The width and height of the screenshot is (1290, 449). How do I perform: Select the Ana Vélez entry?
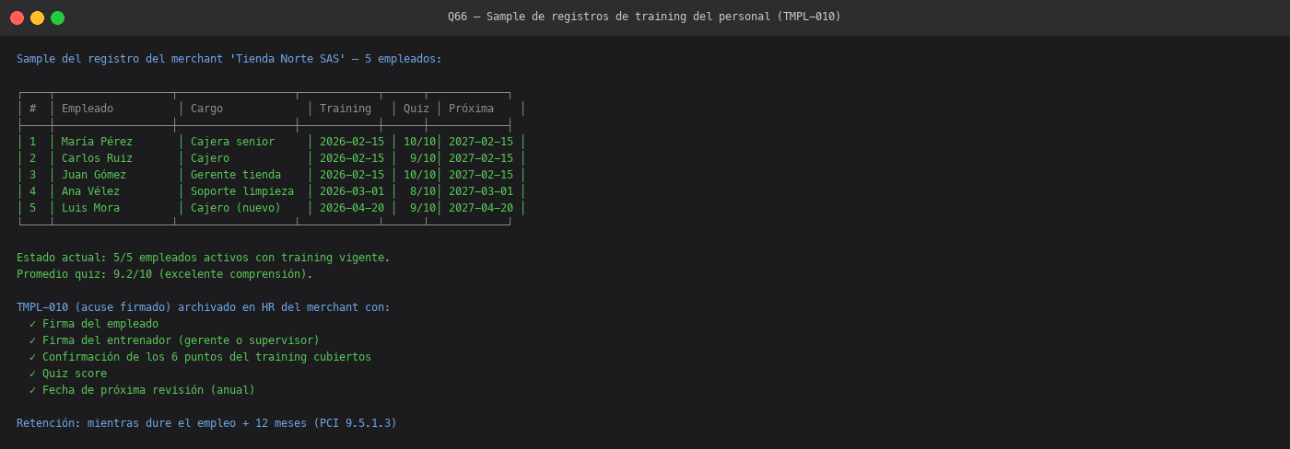[x=90, y=191]
